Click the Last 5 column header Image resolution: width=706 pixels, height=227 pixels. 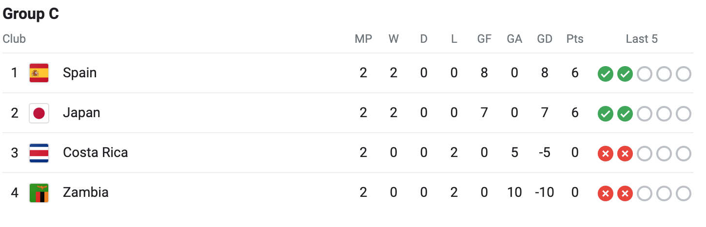[642, 39]
